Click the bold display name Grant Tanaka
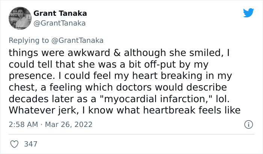The image size is (263, 154). (60, 13)
